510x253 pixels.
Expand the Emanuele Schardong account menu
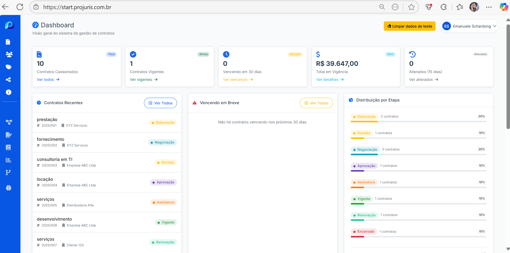click(469, 26)
